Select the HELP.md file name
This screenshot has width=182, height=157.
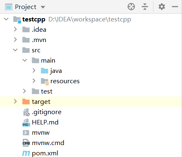(45, 122)
